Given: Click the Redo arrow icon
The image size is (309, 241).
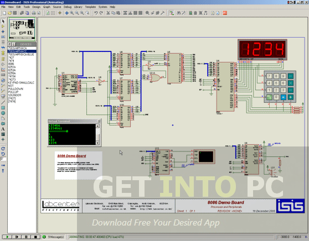Looking at the screenshot, I should click(x=101, y=13).
